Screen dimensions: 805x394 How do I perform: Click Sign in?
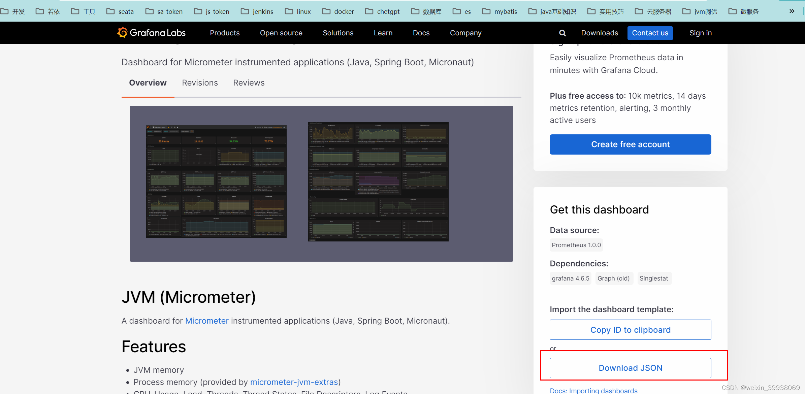(701, 33)
